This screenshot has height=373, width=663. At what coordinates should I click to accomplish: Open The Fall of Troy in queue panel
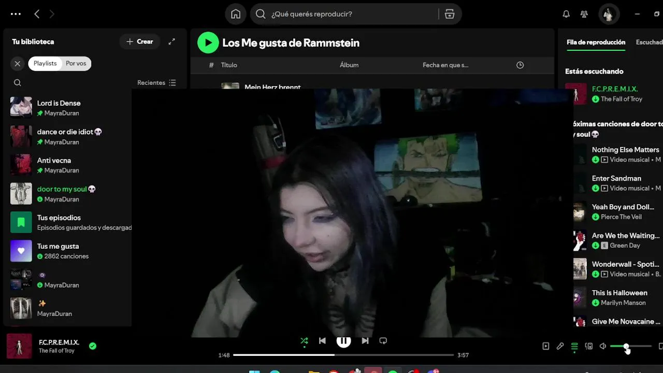click(x=622, y=99)
